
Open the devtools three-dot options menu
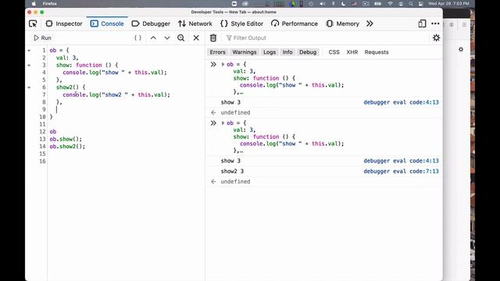point(435,23)
